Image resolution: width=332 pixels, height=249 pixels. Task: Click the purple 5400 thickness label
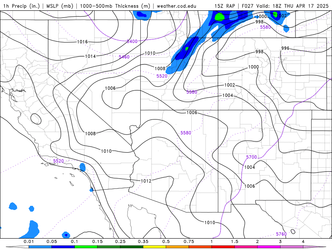tap(132, 41)
